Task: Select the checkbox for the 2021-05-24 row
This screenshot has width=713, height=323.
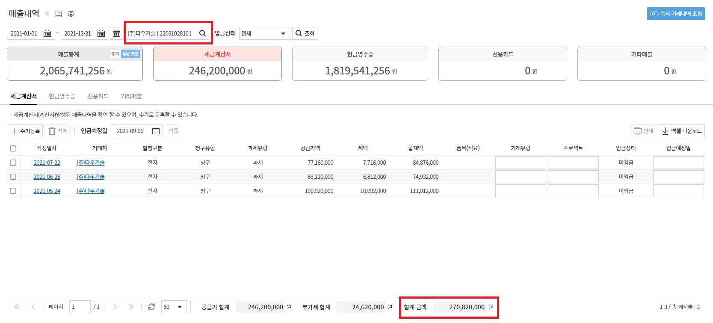Action: tap(13, 191)
